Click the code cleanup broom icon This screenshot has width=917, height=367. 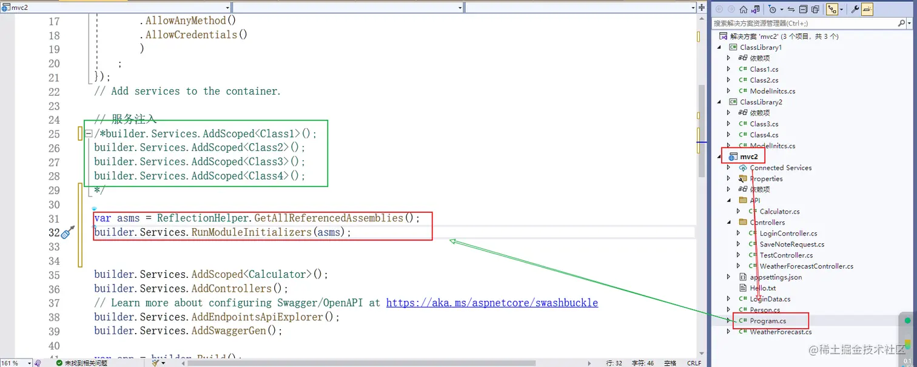[x=155, y=363]
